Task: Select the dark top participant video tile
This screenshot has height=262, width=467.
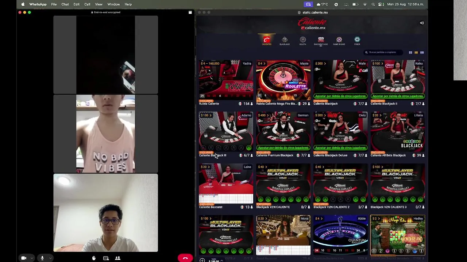Action: 105,55
